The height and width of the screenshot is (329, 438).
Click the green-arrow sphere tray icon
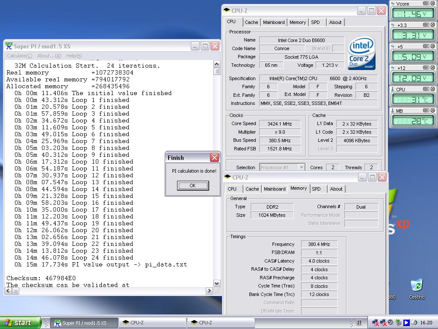[x=414, y=323]
